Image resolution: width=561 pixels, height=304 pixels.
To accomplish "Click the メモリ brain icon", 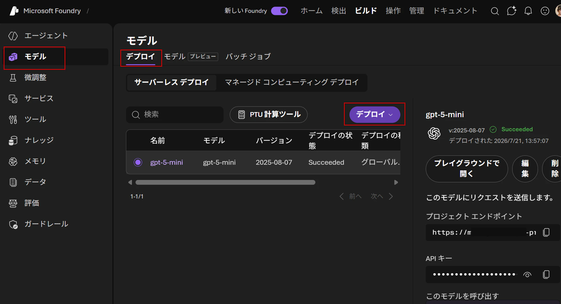I will pyautogui.click(x=13, y=161).
